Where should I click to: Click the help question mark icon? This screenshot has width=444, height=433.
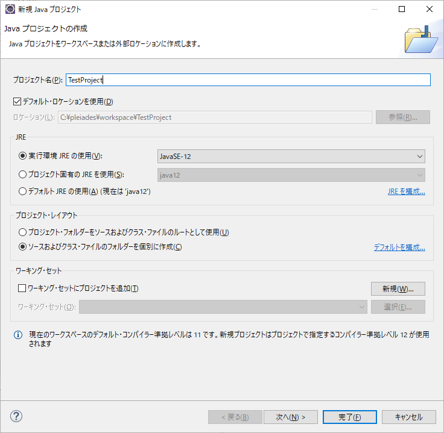[16, 416]
